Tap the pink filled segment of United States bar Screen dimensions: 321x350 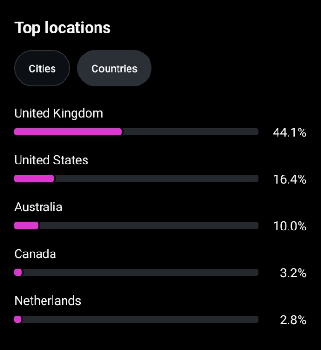[34, 179]
